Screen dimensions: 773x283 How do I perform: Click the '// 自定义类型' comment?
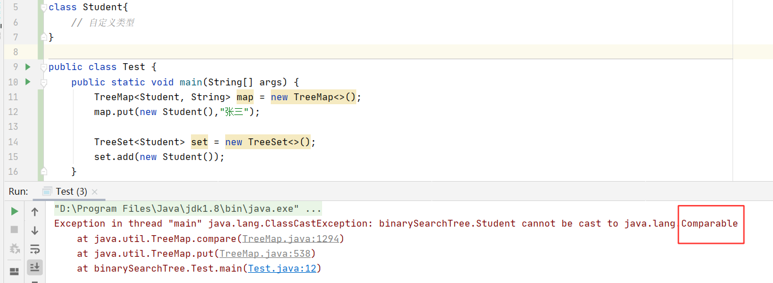[x=103, y=23]
